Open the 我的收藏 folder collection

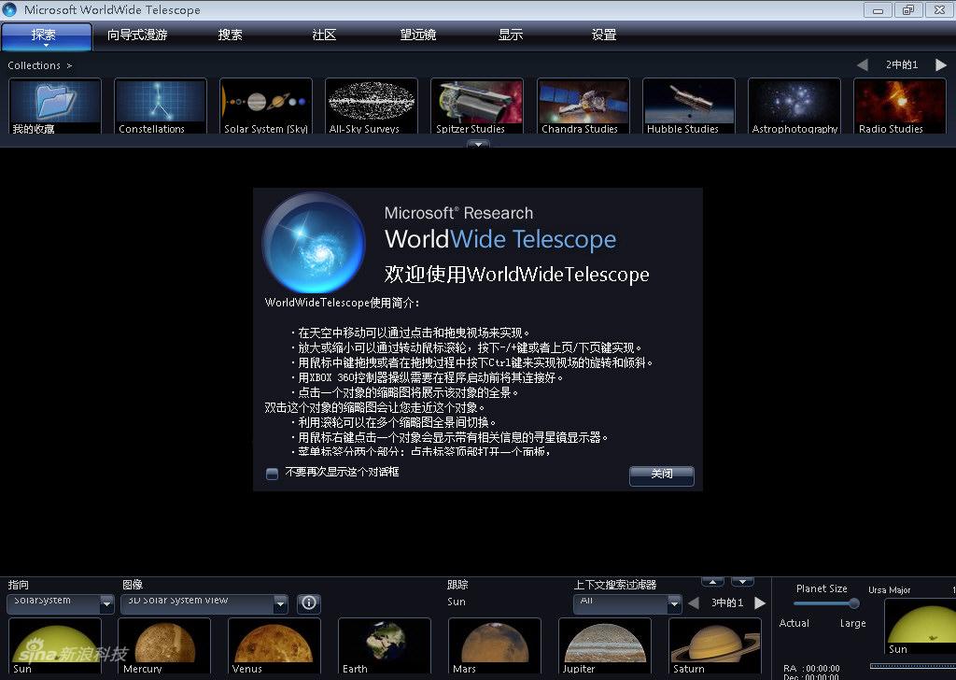pyautogui.click(x=55, y=106)
